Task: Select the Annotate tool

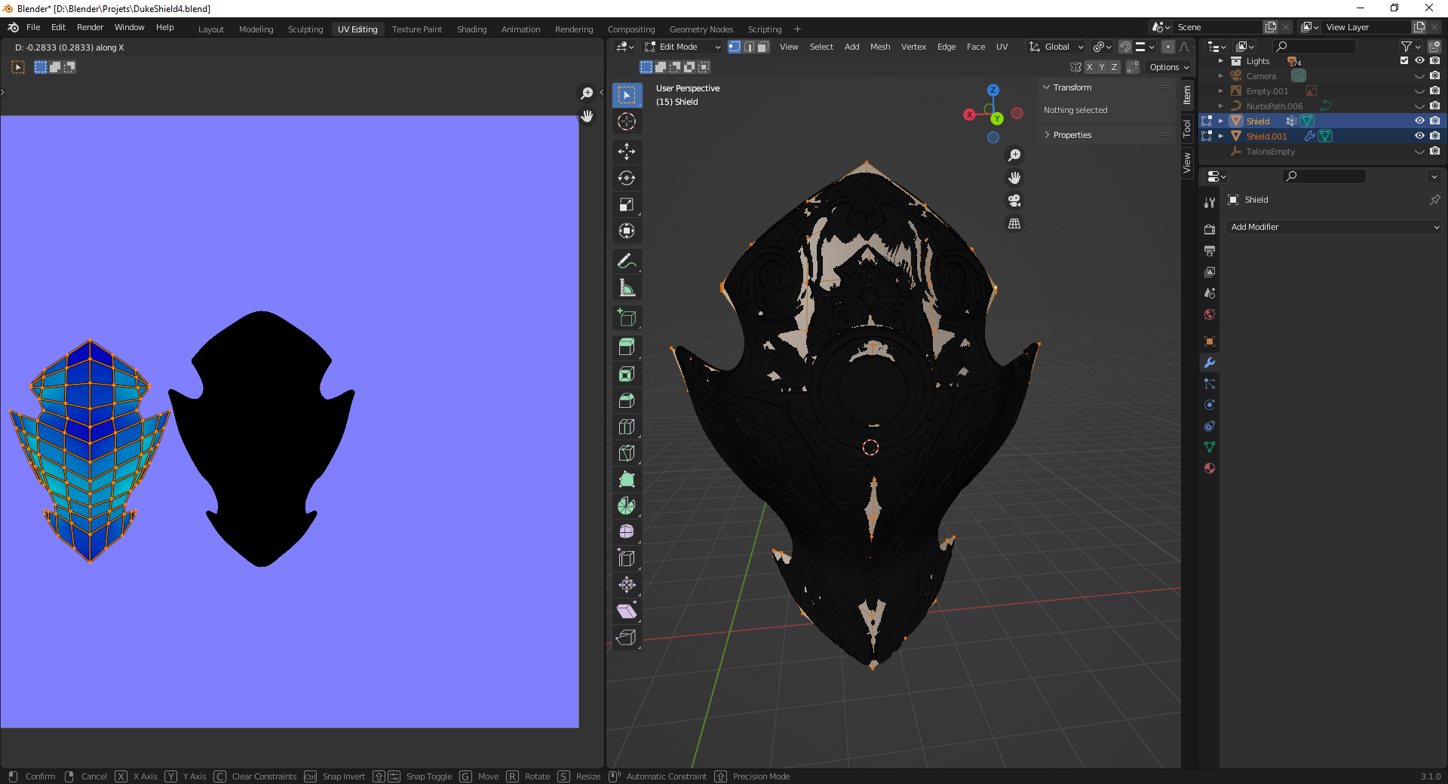Action: tap(627, 262)
